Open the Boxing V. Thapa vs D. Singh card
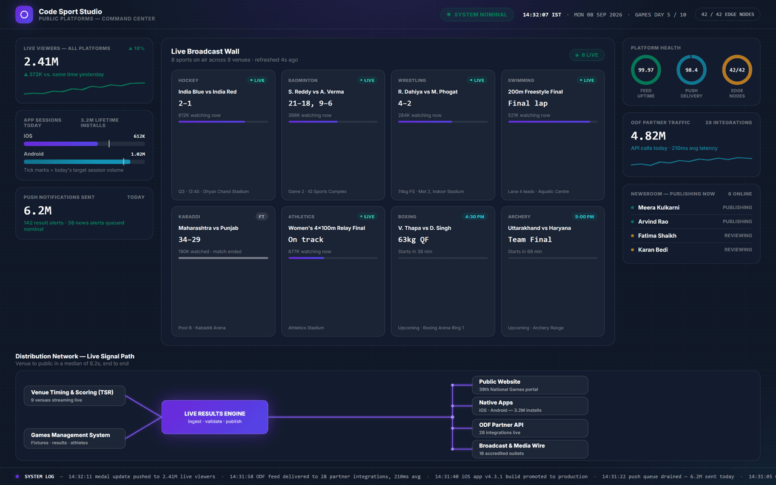 (x=443, y=272)
